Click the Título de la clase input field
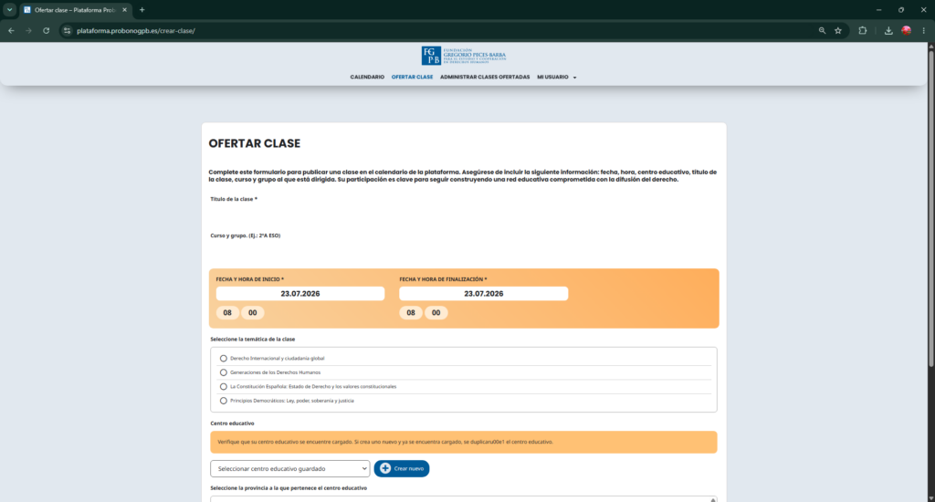The height and width of the screenshot is (502, 935). [x=463, y=214]
